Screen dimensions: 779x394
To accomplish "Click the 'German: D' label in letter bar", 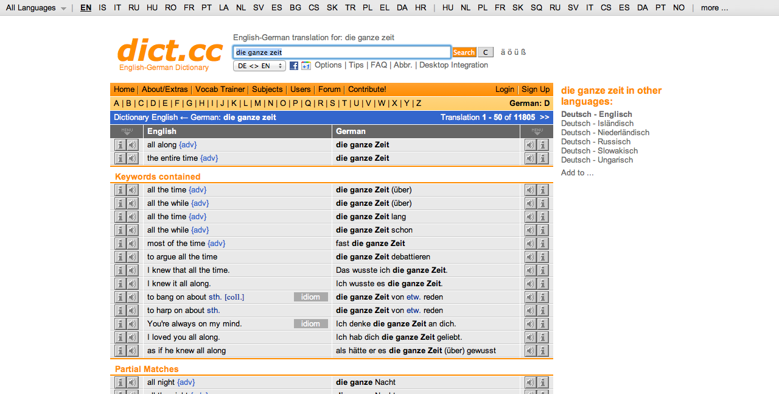I will click(x=529, y=104).
